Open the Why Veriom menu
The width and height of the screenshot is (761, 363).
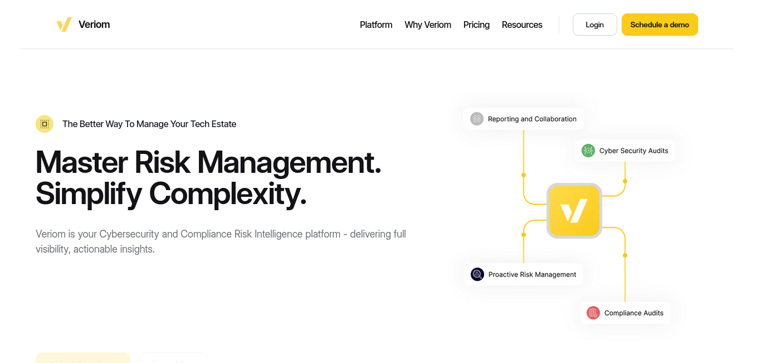(x=428, y=25)
